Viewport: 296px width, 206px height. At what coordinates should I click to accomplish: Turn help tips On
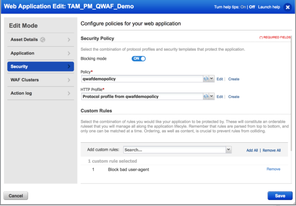point(243,7)
